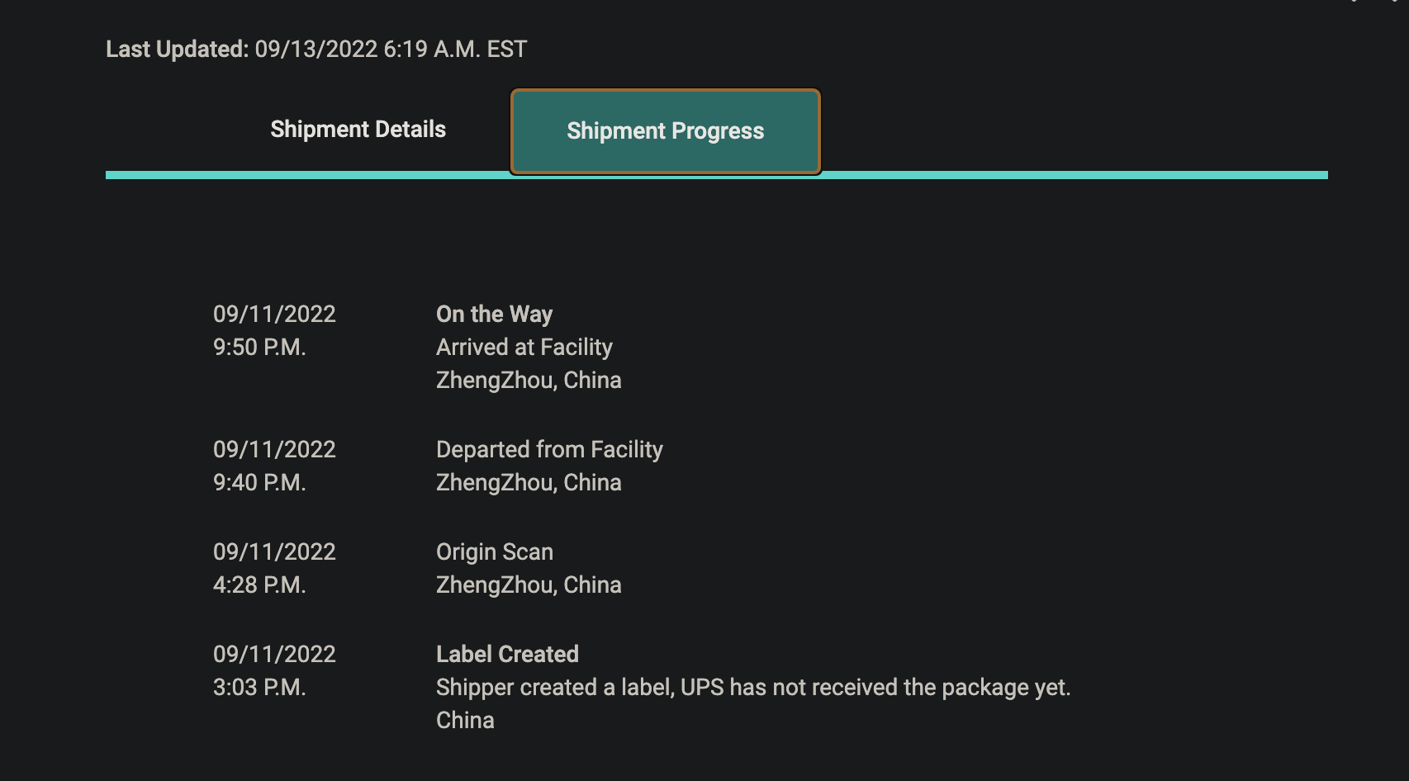Viewport: 1409px width, 781px height.
Task: Click ZhengZhou, China under Arrived at Facility
Action: coord(529,381)
